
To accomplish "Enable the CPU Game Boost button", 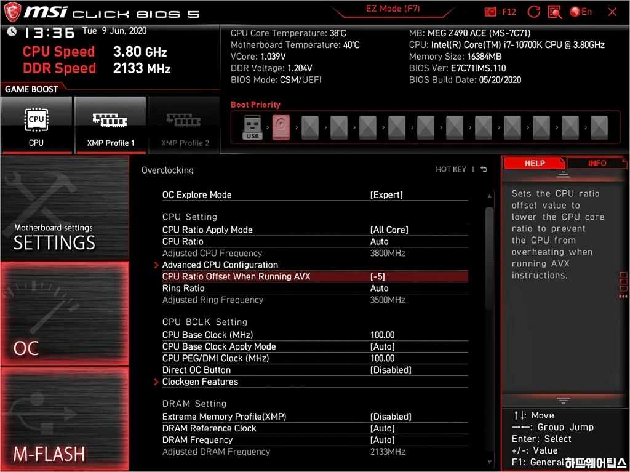I will (36, 125).
